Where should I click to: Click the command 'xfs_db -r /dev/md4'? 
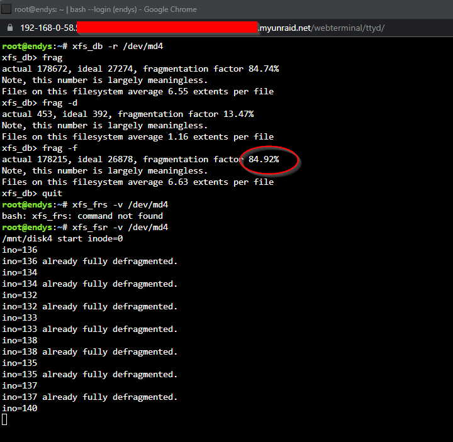(x=118, y=46)
